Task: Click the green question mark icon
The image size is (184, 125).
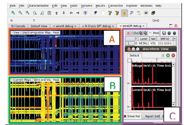Action: [x=110, y=13]
